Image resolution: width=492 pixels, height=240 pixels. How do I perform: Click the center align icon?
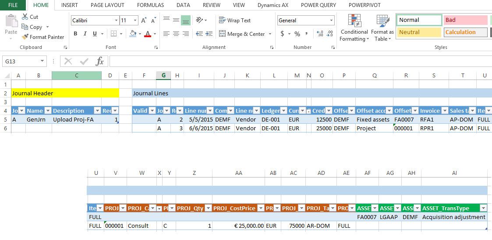[176, 34]
